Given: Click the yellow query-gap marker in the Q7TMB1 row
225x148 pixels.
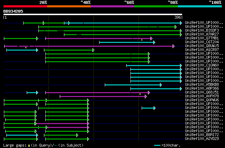Looking at the screenshot, I should (x=142, y=40).
